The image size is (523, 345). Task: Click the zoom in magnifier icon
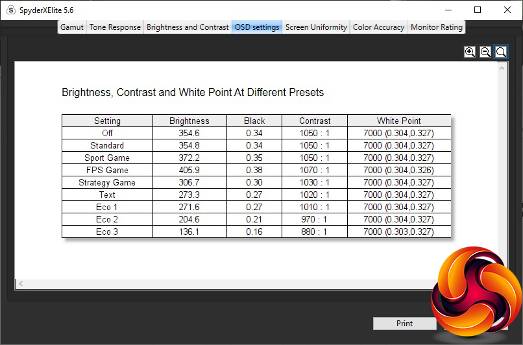tap(470, 52)
